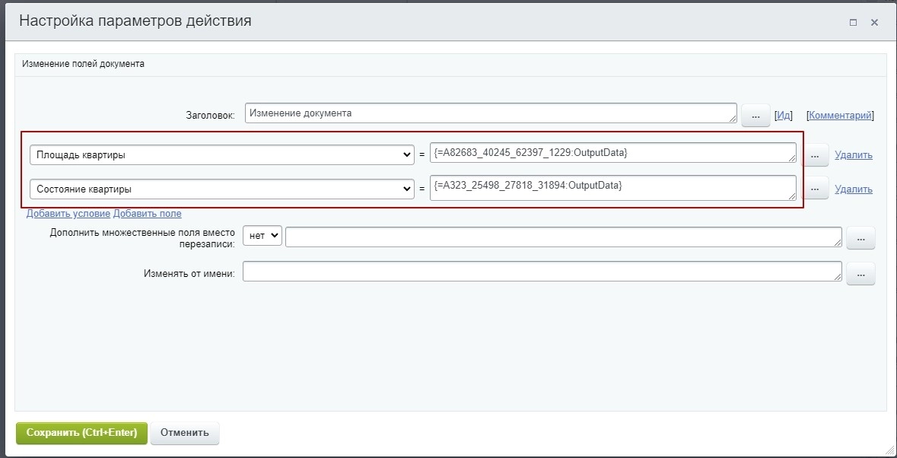Expand the Площадь квартиры field dropdown

click(221, 155)
